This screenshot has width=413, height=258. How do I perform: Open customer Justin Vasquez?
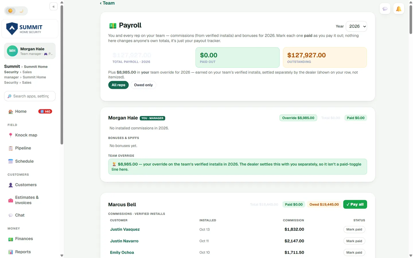point(125,229)
